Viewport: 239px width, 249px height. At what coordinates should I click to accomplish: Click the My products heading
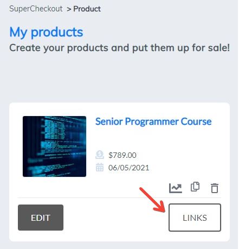pos(46,33)
